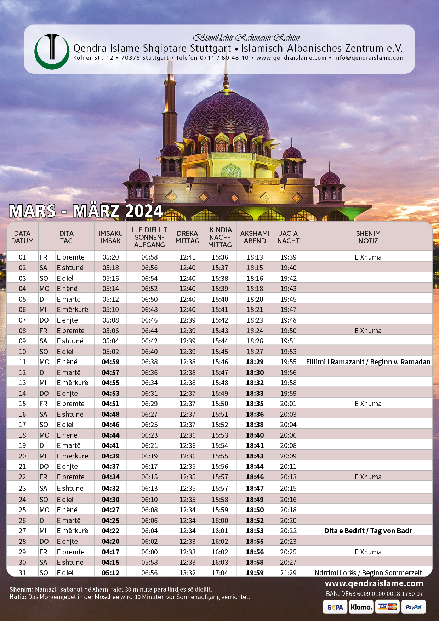Click the SHËNIM NOTIZ column header
Viewport: 439px width, 621px height.
(368, 237)
